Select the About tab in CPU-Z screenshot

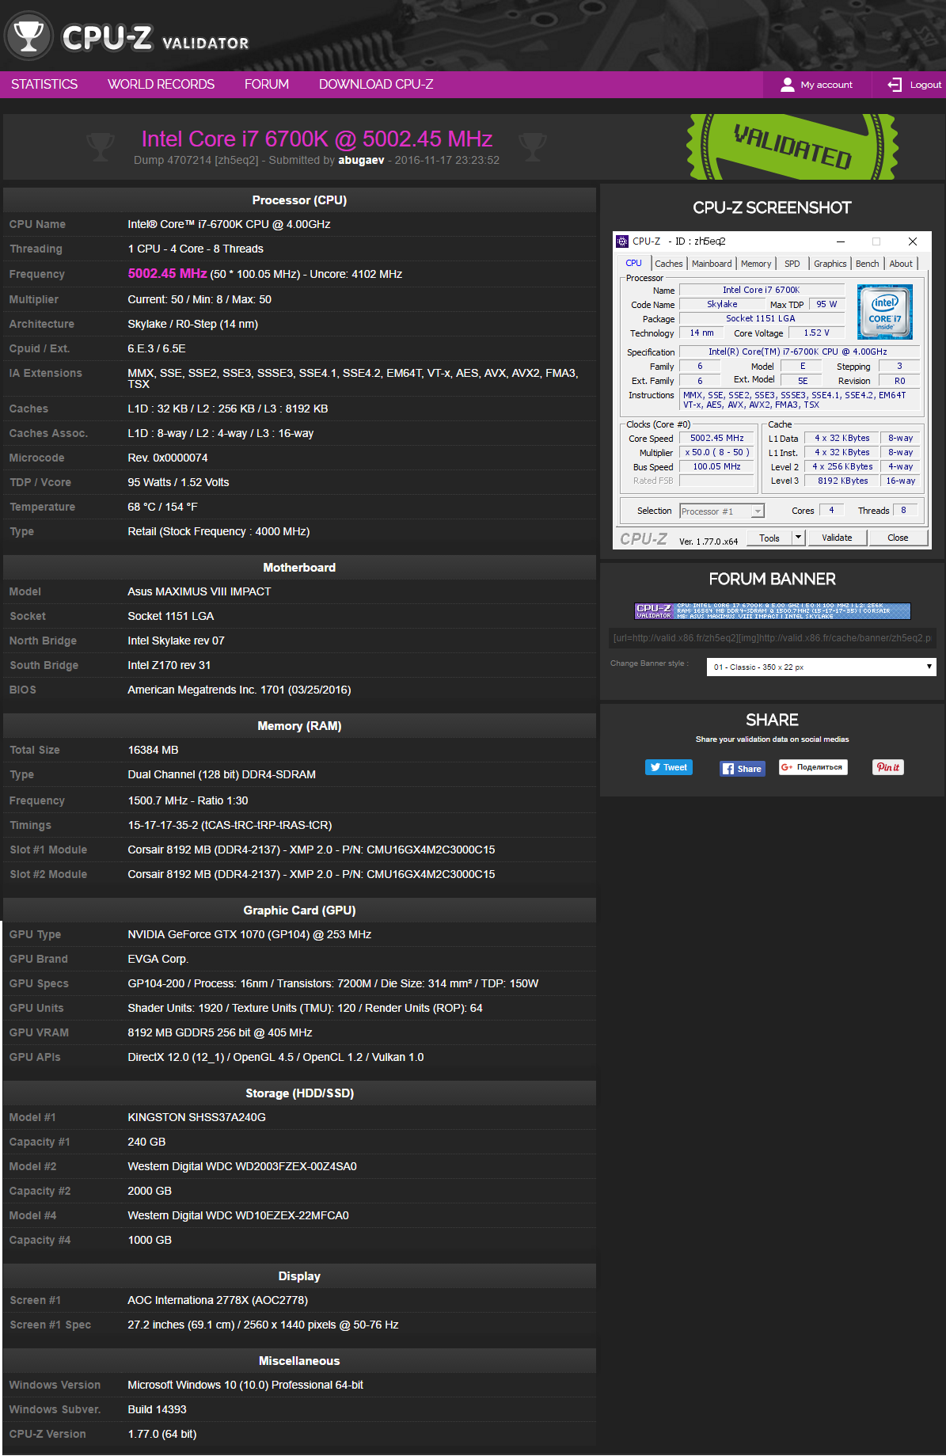click(x=901, y=264)
